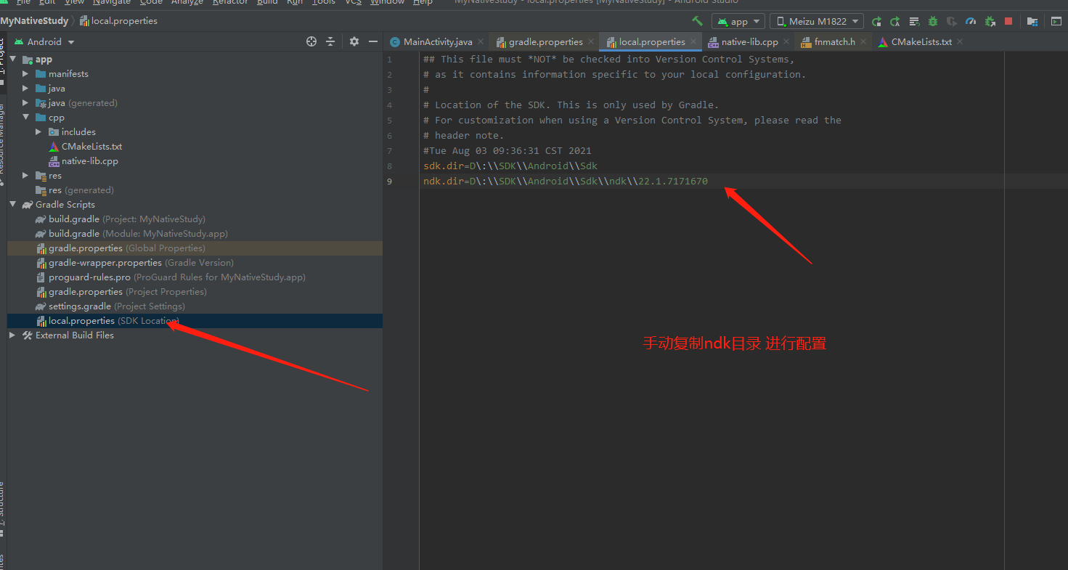This screenshot has width=1068, height=570.
Task: Click MyNativeStudy in the breadcrumb bar
Action: [x=34, y=21]
